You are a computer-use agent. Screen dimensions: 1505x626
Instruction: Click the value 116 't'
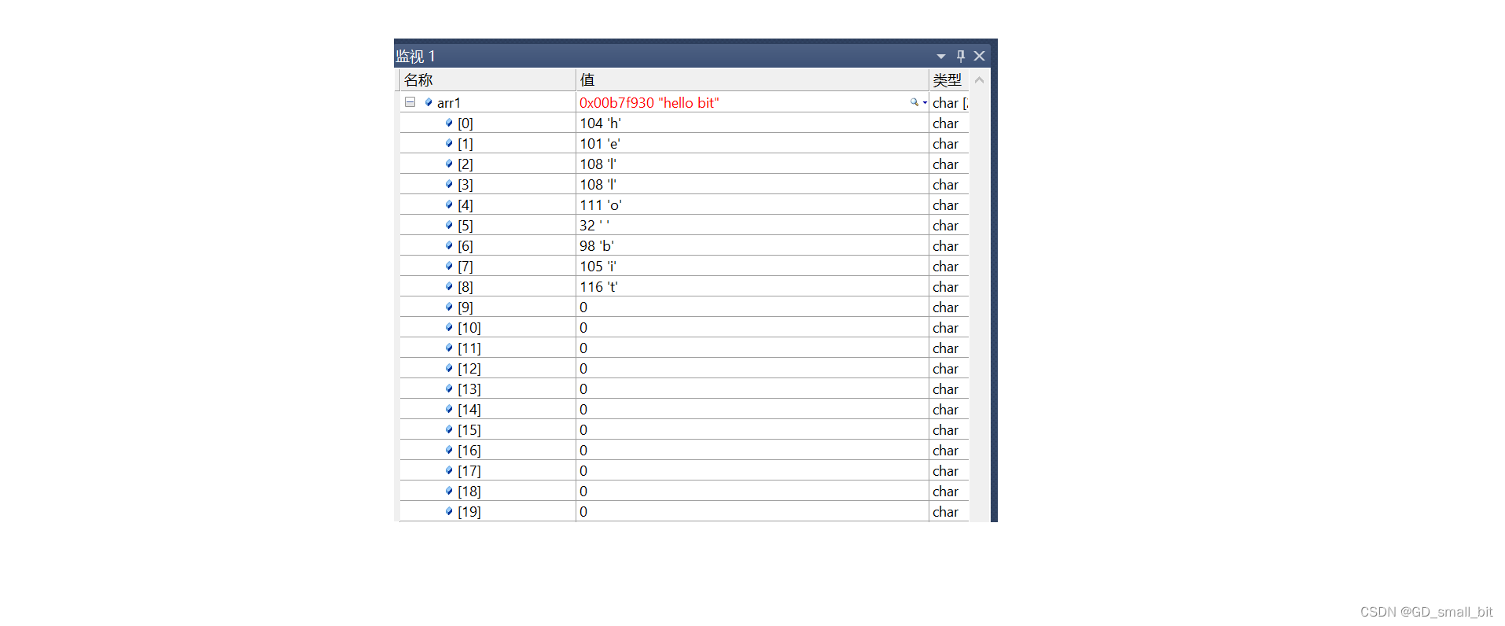coord(599,287)
